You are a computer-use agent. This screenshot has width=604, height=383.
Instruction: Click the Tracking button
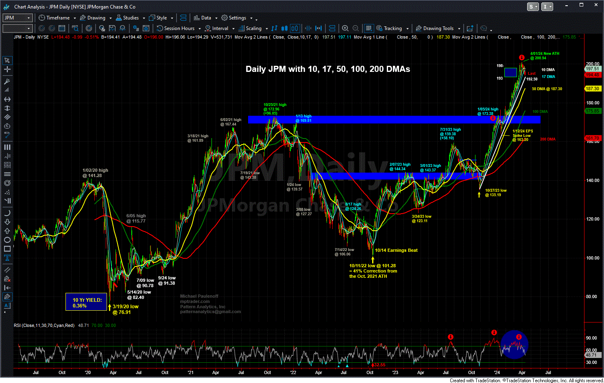click(x=389, y=28)
